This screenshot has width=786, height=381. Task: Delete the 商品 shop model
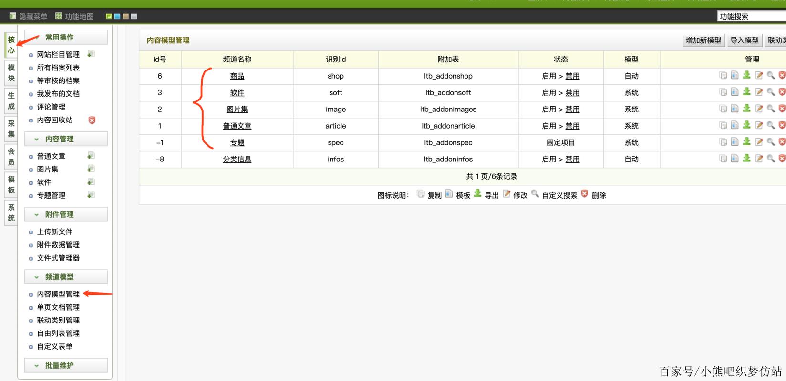[x=782, y=75]
